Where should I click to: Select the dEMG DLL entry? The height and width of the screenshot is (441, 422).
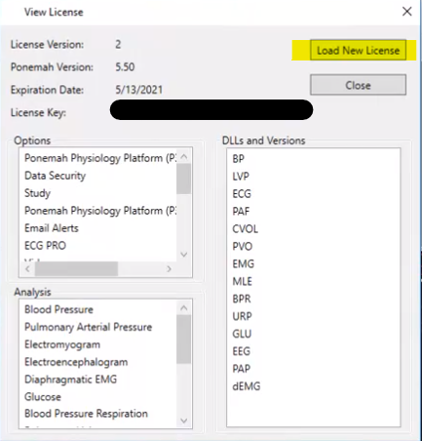coord(247,386)
